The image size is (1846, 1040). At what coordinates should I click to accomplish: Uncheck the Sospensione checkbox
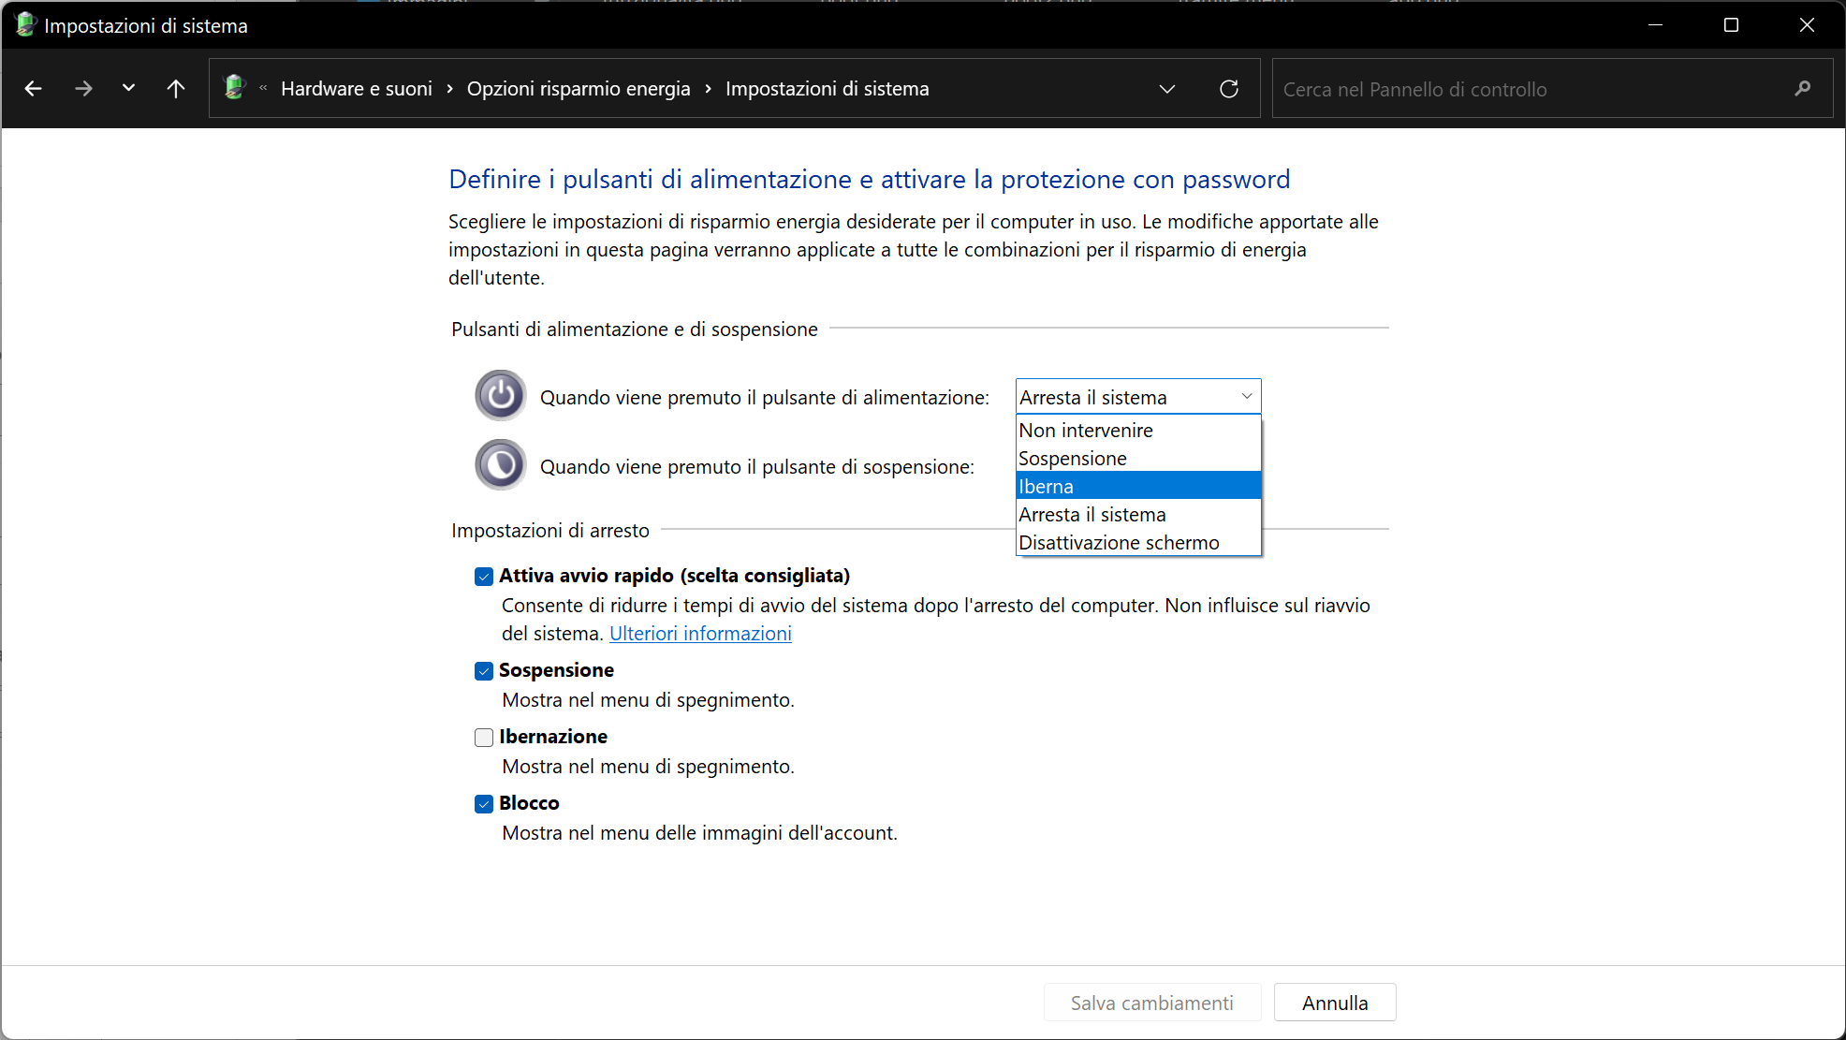click(484, 671)
